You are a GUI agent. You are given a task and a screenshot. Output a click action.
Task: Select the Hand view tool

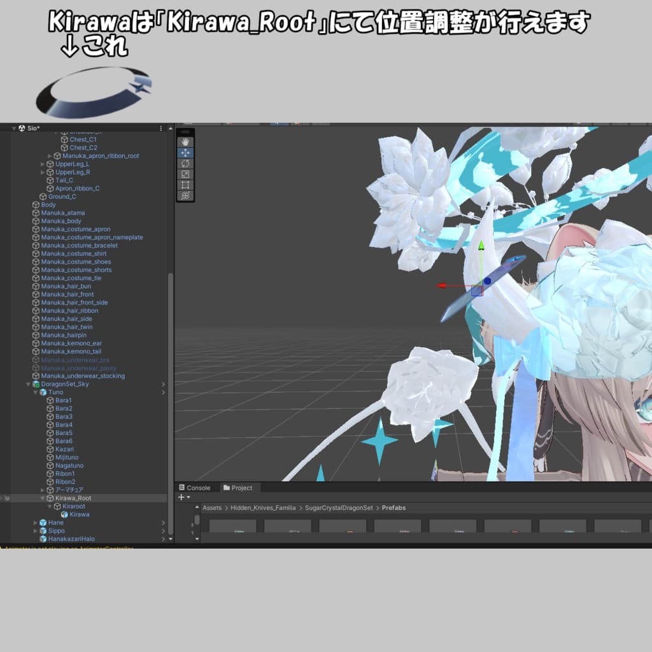point(185,142)
